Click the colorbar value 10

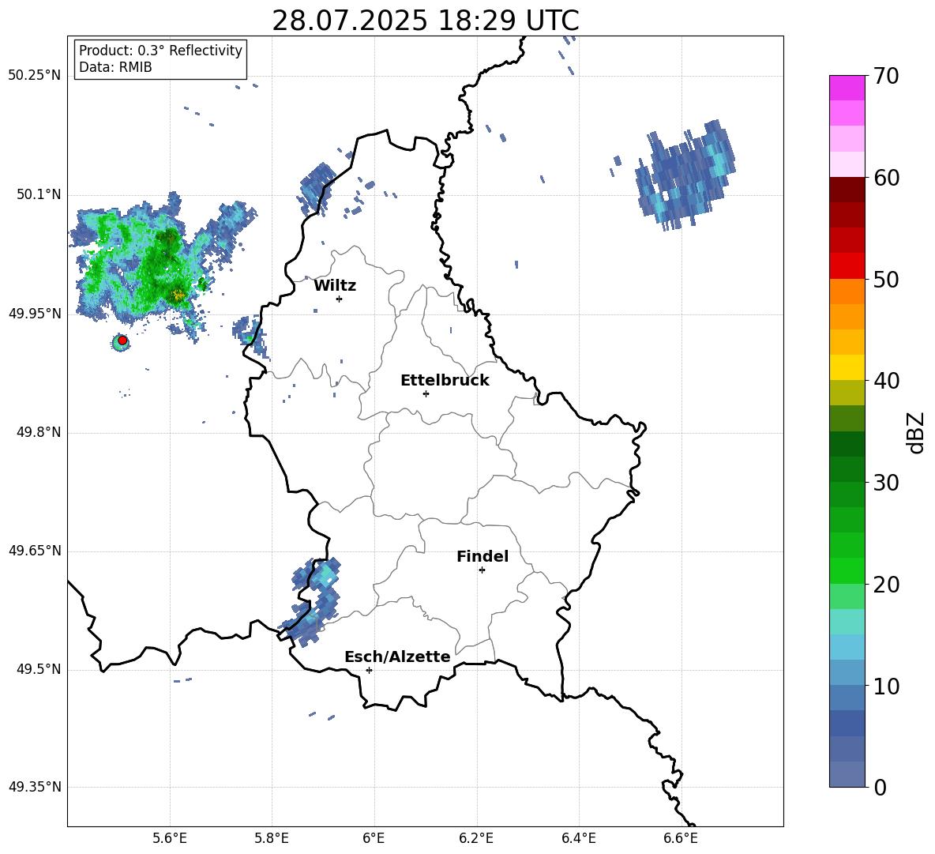click(886, 686)
